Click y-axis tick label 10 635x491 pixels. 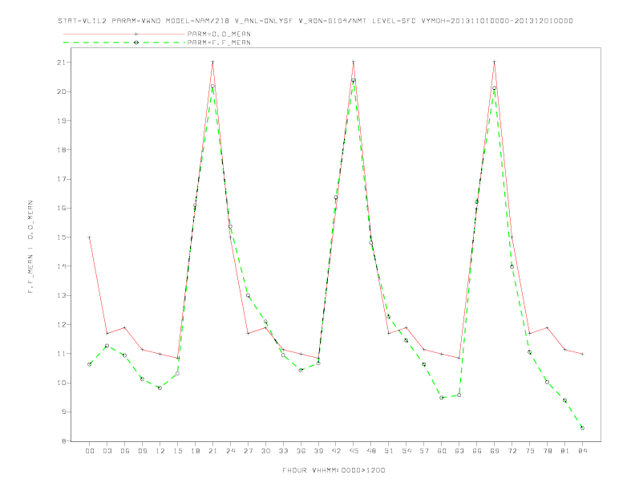62,383
